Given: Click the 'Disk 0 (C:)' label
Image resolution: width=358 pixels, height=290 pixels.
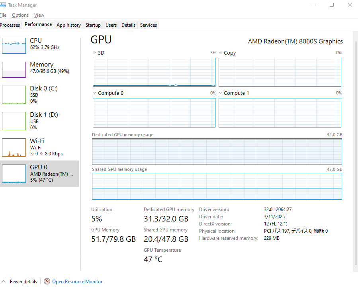Looking at the screenshot, I should click(x=44, y=88).
